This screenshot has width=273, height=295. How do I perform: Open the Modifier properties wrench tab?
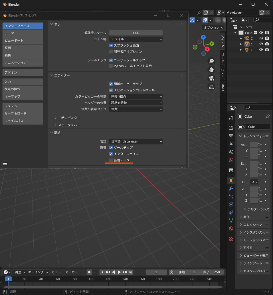(x=231, y=188)
